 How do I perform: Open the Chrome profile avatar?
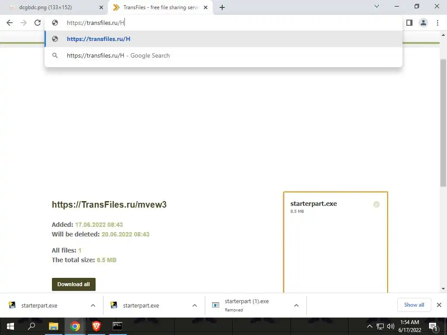(x=423, y=23)
